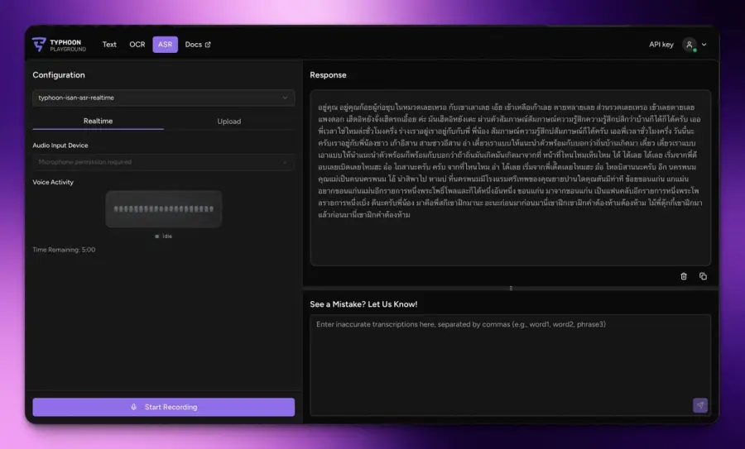Click the Start Recording button

click(x=163, y=407)
